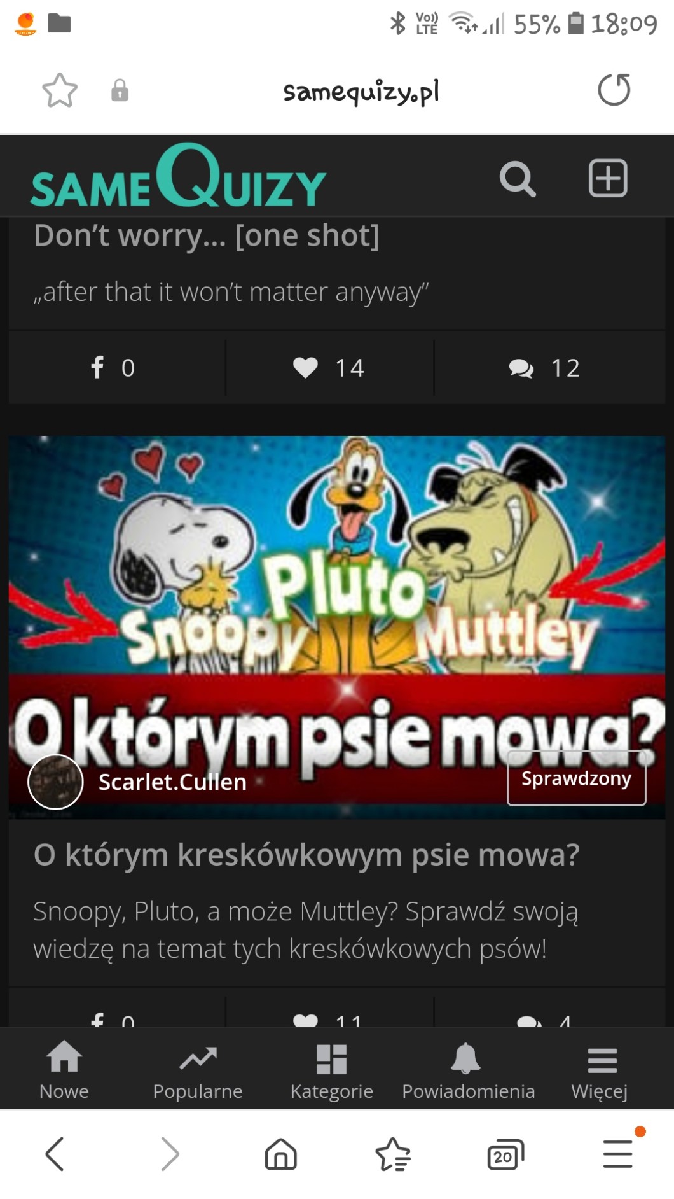
Task: Like the one shot story heart 14
Action: tap(329, 368)
